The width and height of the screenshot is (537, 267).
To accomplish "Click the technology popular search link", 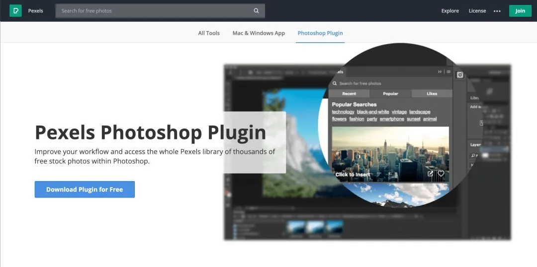I will click(x=343, y=112).
